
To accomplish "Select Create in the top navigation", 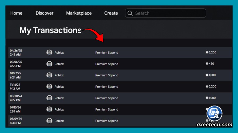I will [111, 13].
